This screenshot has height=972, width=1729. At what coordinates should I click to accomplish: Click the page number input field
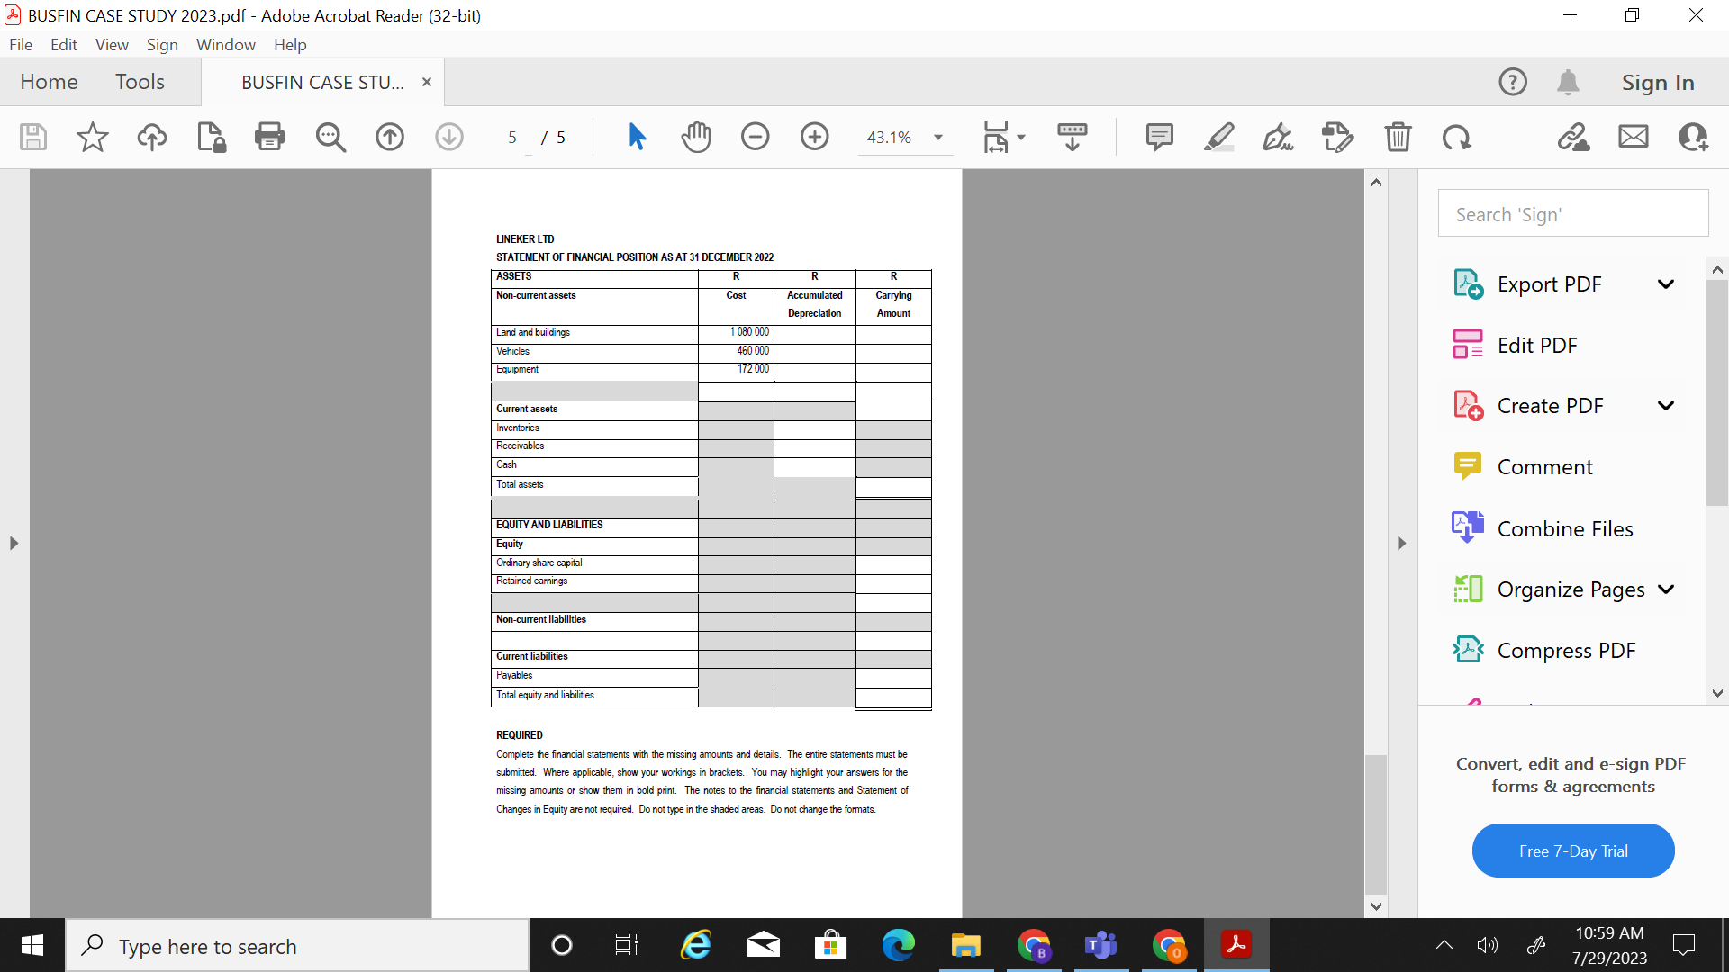(512, 137)
